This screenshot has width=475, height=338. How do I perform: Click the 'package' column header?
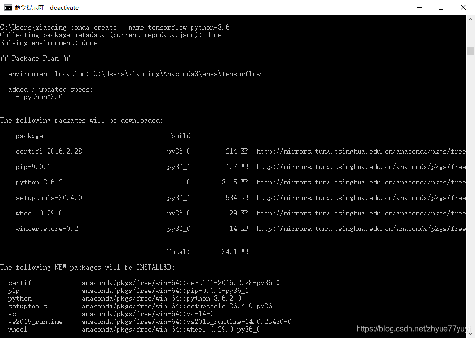pyautogui.click(x=30, y=136)
